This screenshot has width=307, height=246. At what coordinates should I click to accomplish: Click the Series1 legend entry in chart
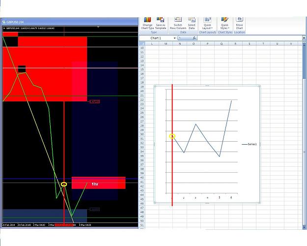pyautogui.click(x=249, y=144)
